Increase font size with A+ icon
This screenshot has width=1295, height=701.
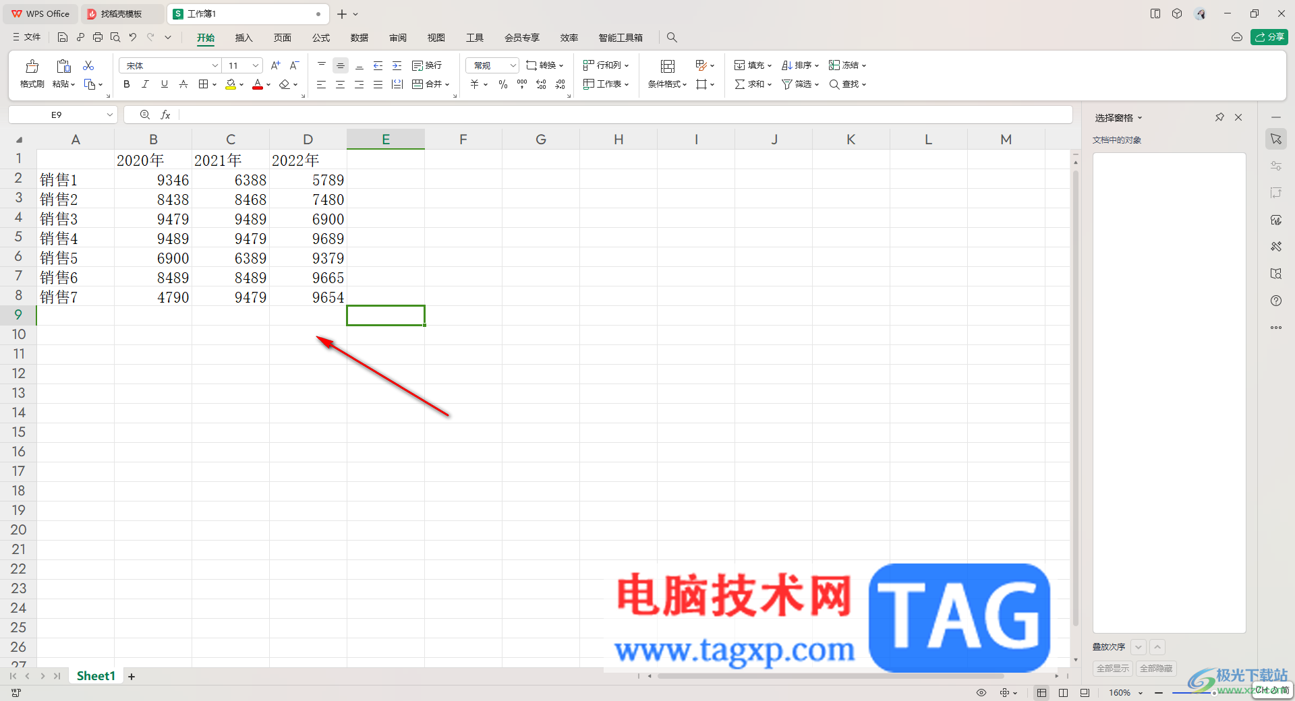click(x=275, y=65)
